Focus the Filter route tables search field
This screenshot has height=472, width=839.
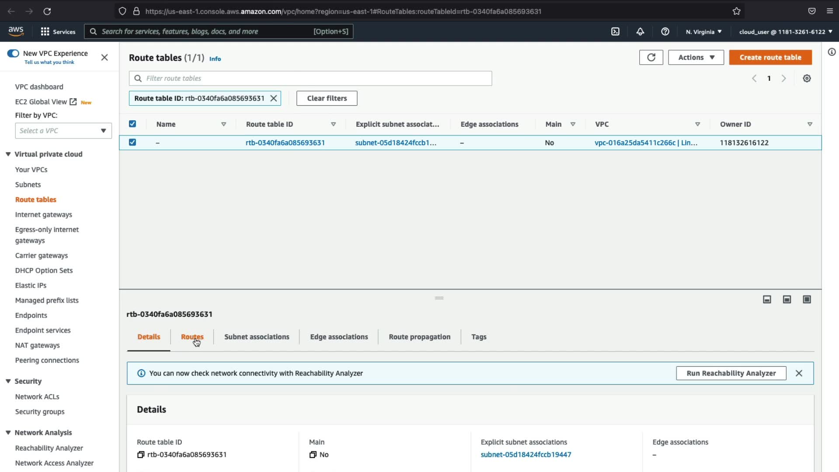tap(310, 78)
